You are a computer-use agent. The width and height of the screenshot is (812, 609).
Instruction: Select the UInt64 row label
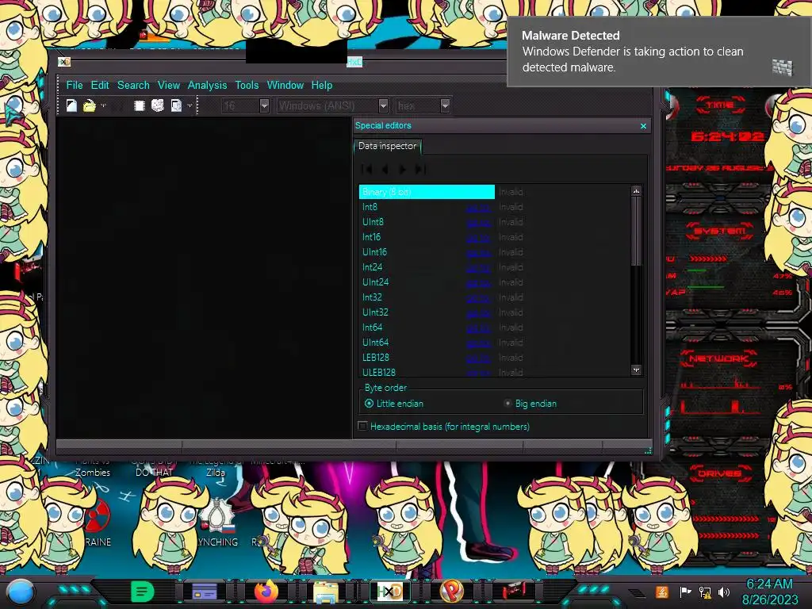click(375, 342)
